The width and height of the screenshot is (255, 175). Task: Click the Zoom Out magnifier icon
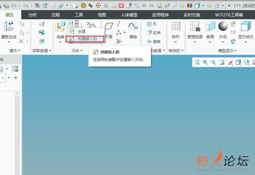click(213, 62)
